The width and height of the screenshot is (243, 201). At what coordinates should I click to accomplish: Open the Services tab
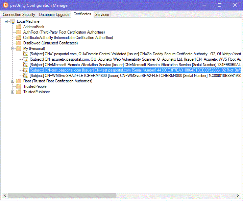(102, 15)
